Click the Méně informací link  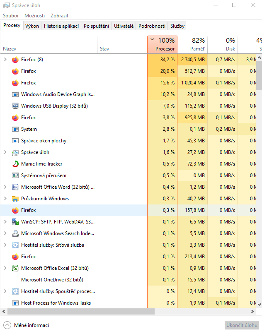[32, 325]
